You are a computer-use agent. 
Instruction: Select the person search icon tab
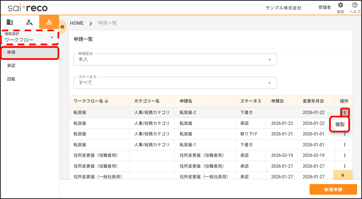[30, 22]
